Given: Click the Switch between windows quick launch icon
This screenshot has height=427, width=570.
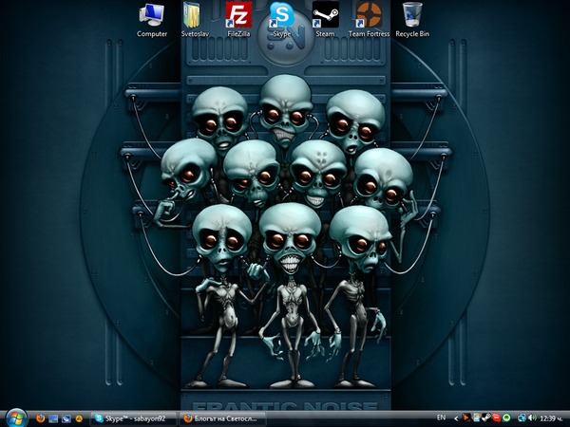Looking at the screenshot, I should (x=66, y=418).
